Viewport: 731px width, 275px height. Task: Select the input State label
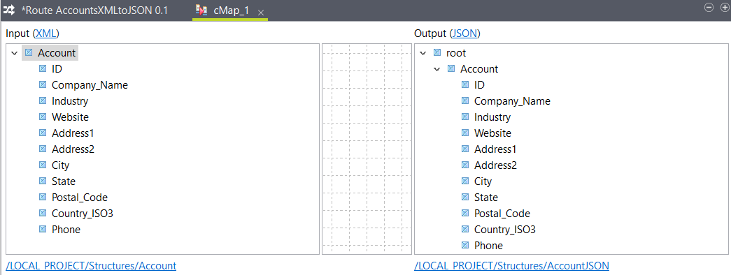pyautogui.click(x=64, y=181)
